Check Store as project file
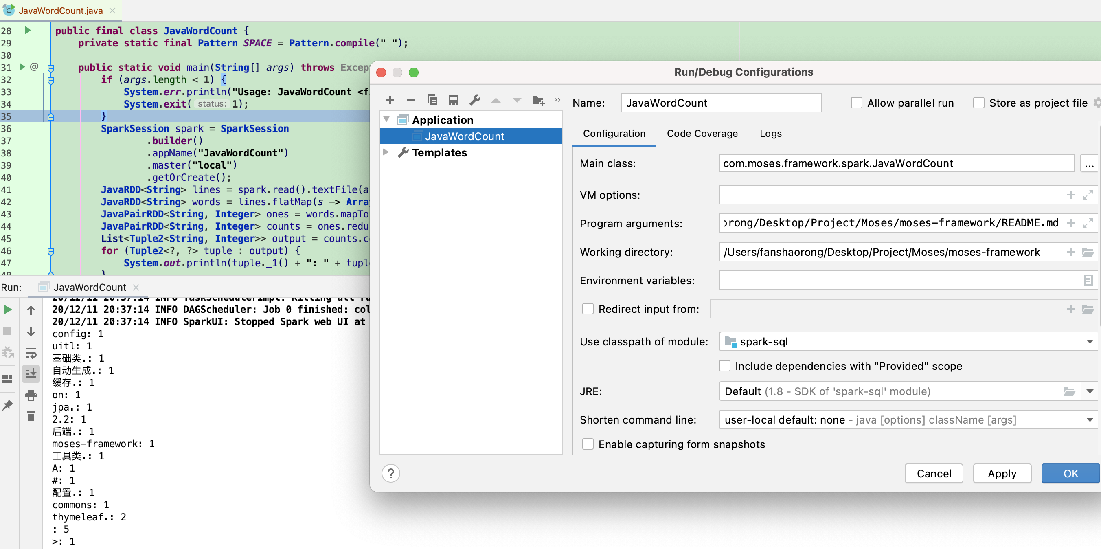The width and height of the screenshot is (1101, 549). coord(978,103)
